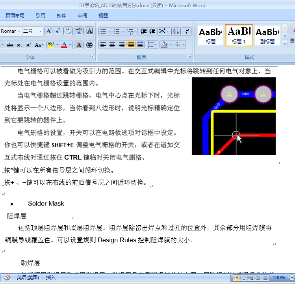Toggle superscript formatting

(28, 45)
